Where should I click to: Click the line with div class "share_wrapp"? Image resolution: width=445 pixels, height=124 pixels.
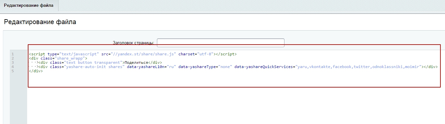point(58,58)
